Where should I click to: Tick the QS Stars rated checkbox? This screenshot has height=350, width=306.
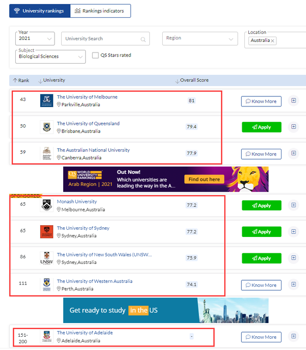(95, 55)
